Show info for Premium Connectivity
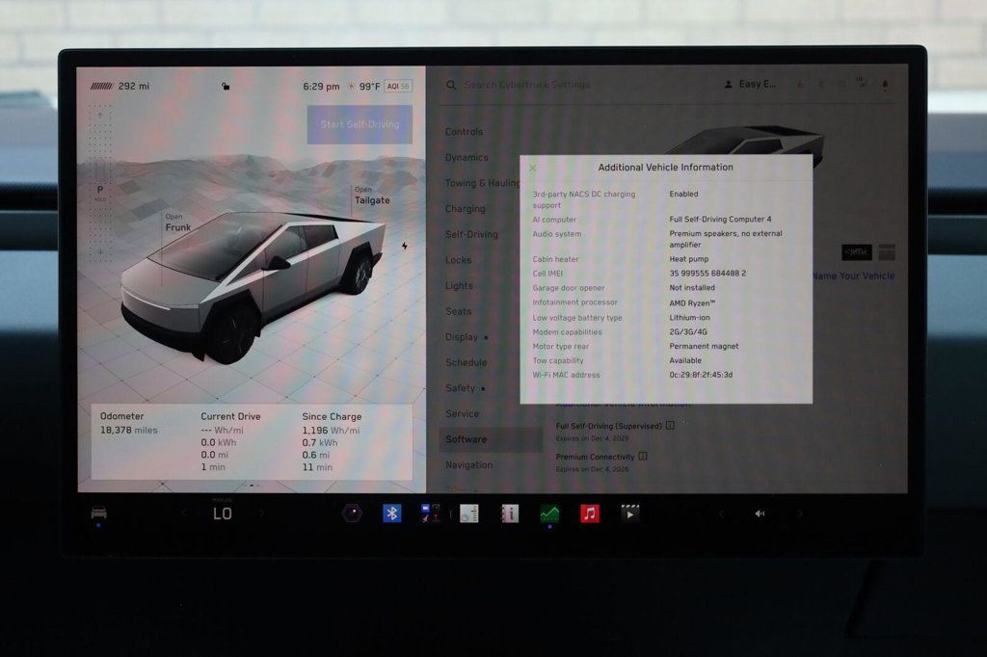 [643, 457]
